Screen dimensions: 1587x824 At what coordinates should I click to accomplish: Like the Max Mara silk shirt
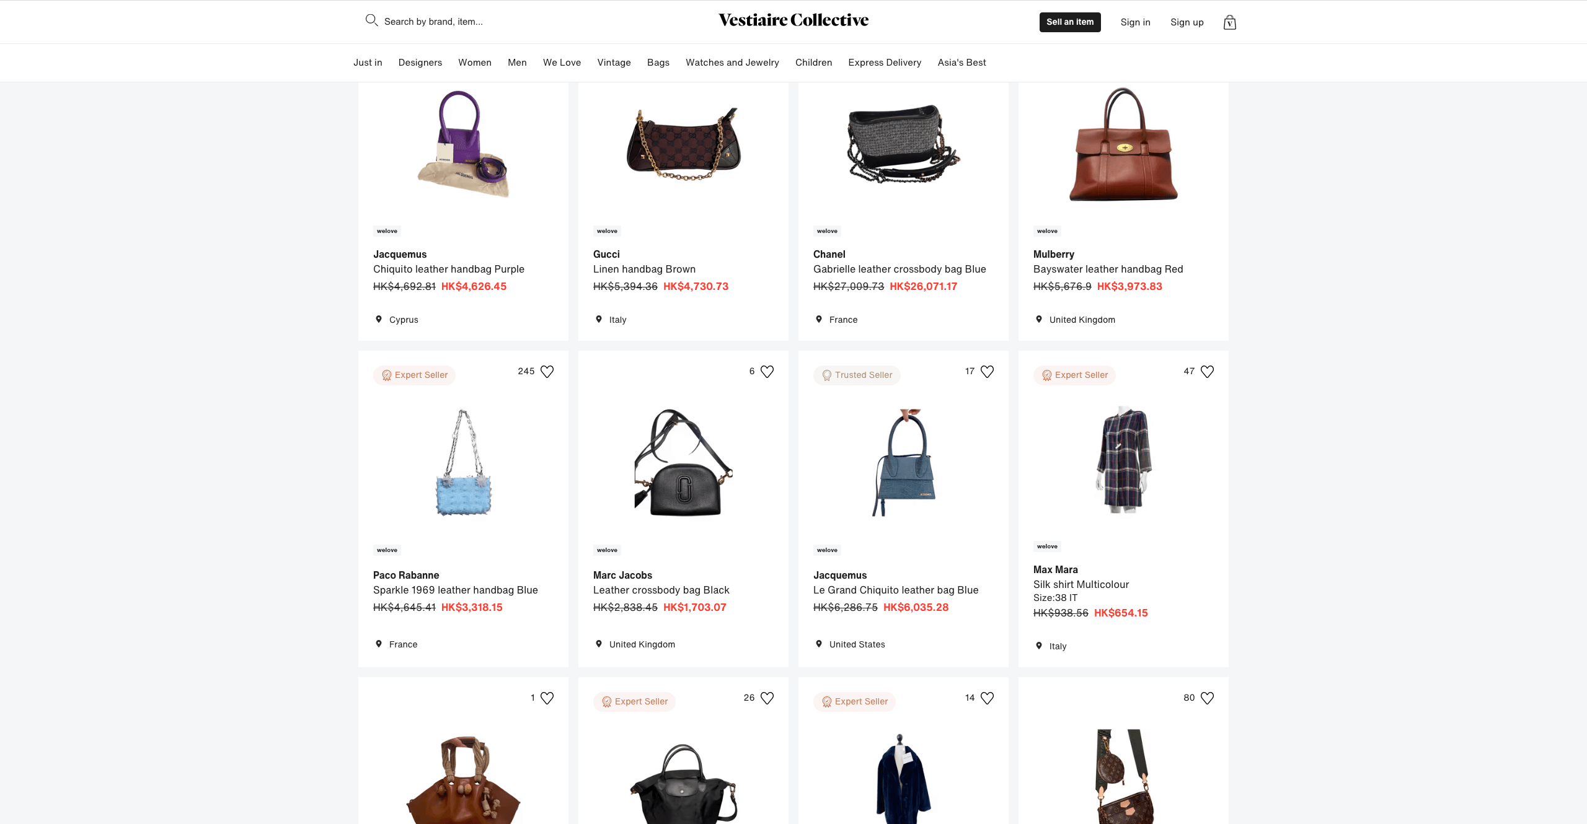tap(1207, 372)
